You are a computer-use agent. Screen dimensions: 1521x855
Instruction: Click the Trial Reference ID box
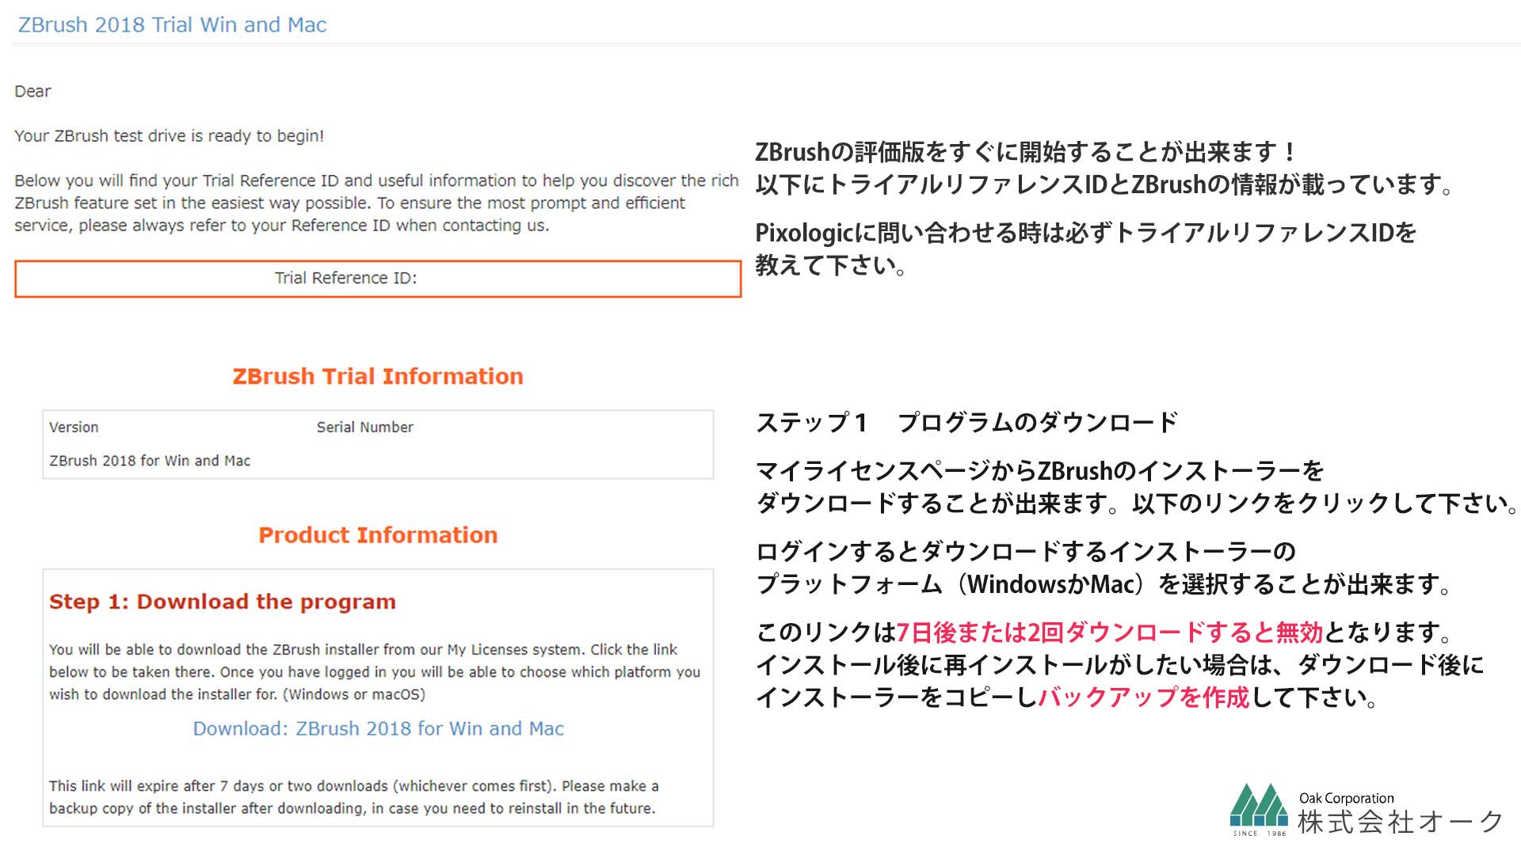[x=378, y=279]
